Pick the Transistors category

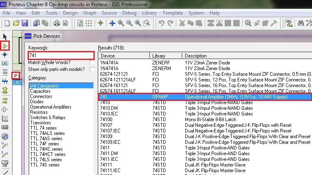tap(40, 123)
